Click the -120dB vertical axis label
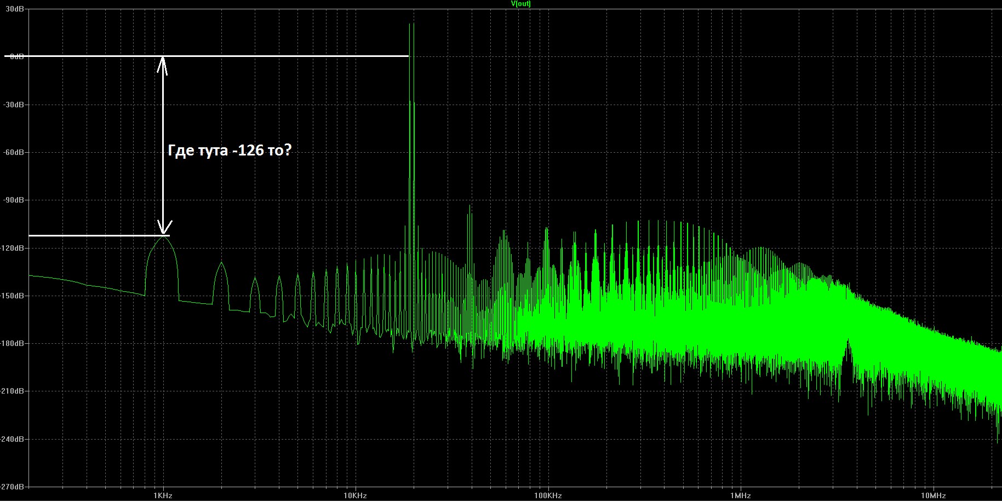The width and height of the screenshot is (1002, 502). pyautogui.click(x=12, y=248)
